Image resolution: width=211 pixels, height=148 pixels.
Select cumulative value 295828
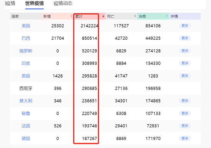[89, 76]
